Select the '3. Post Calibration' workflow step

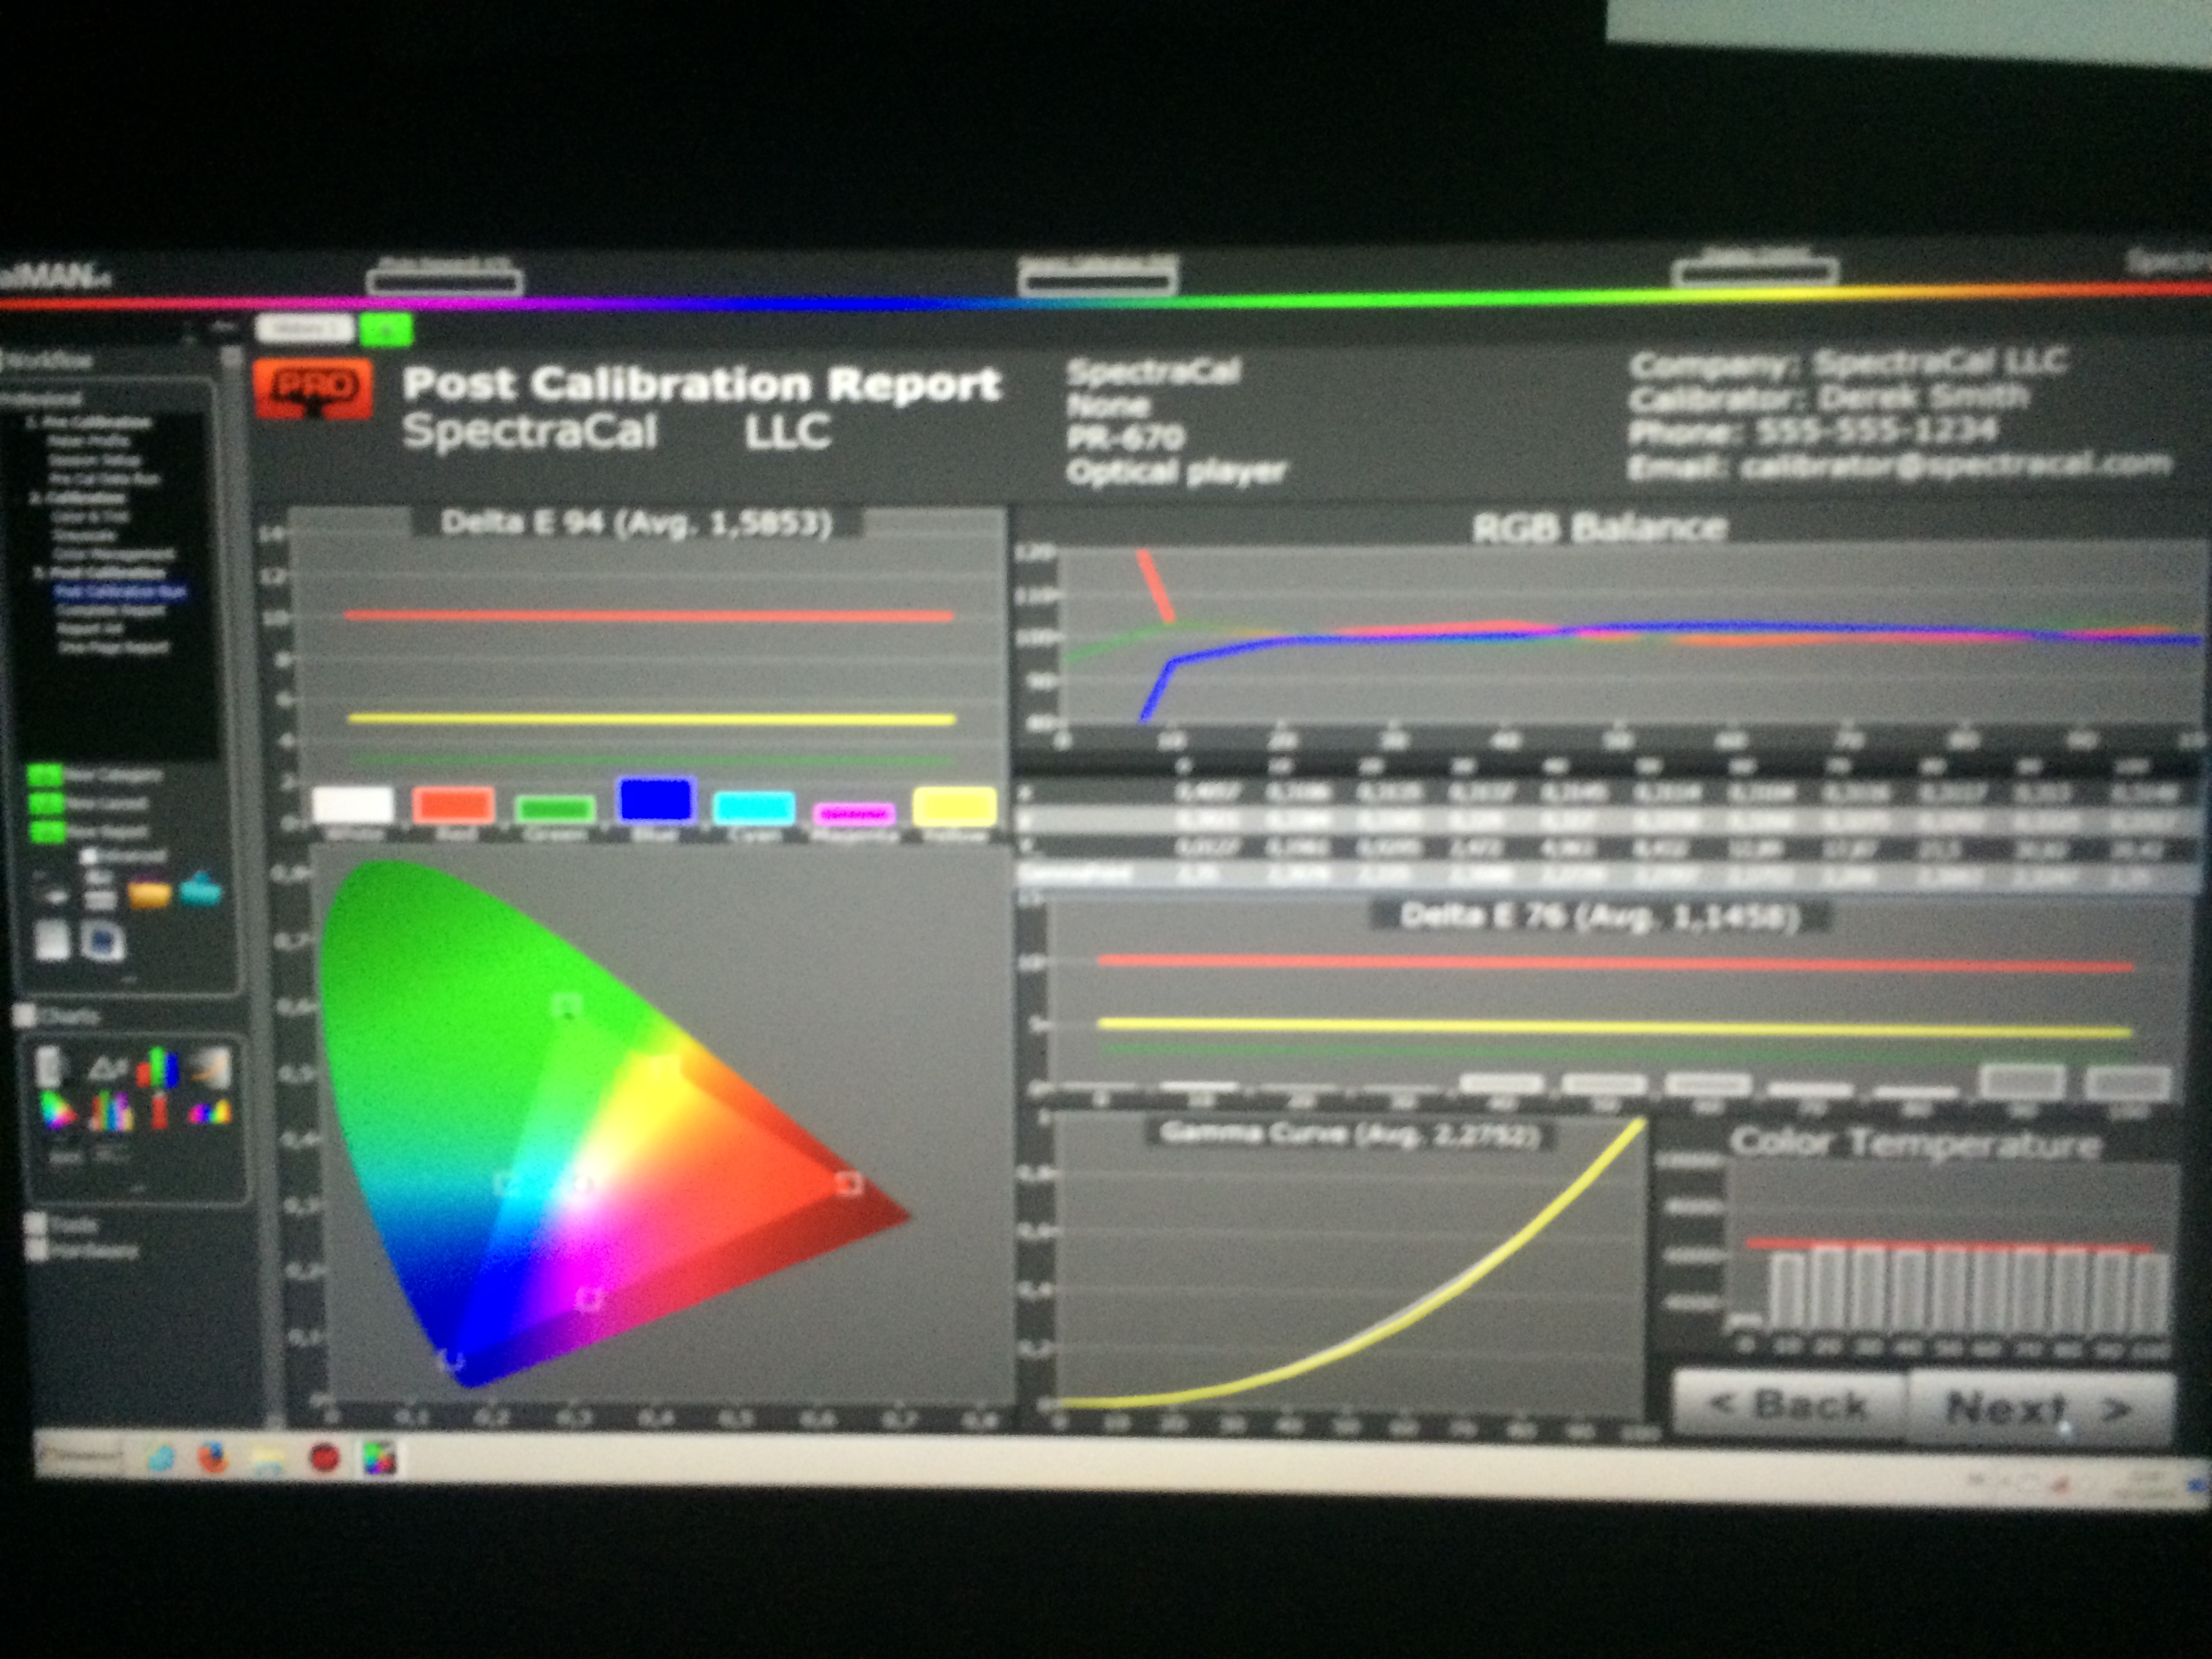point(99,573)
